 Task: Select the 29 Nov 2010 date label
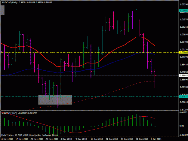click(52, 139)
